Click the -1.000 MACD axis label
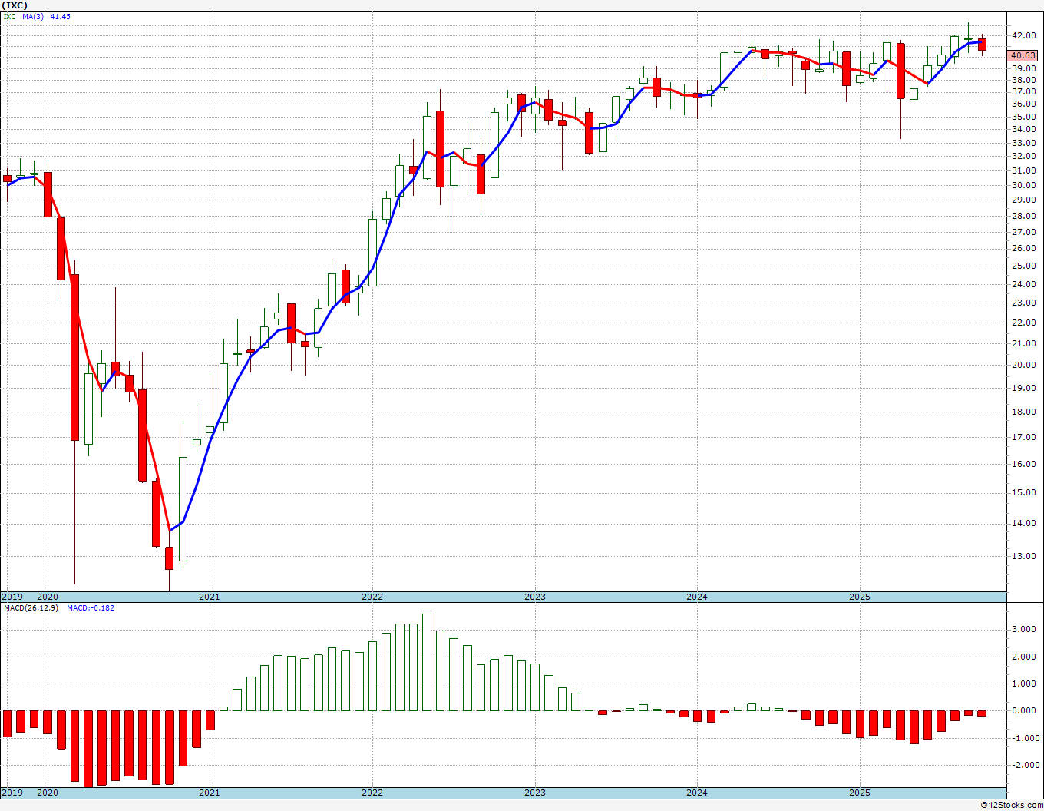Screen dimensions: 1044x811 (x=1024, y=738)
